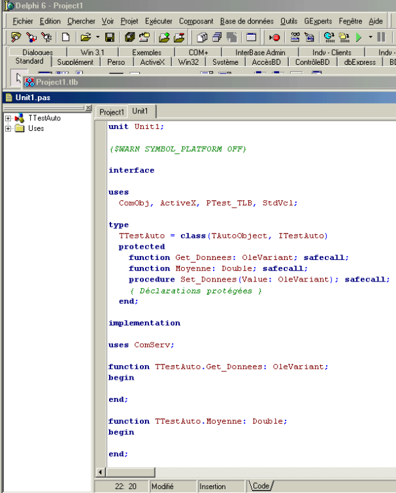Screen dimensions: 396x493
Task: Click the Pause execution icon
Action: 381,37
